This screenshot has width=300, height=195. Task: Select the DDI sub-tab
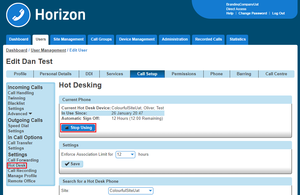tap(89, 74)
